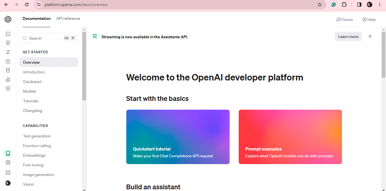Click the API keys lock icon
Viewport: 386px width, 191px height.
tap(8, 61)
